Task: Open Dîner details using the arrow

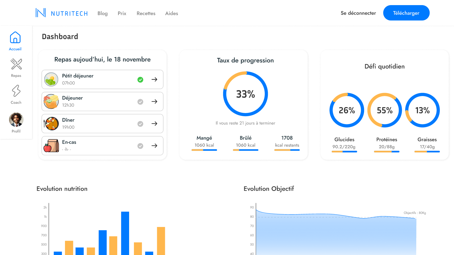Action: click(154, 124)
